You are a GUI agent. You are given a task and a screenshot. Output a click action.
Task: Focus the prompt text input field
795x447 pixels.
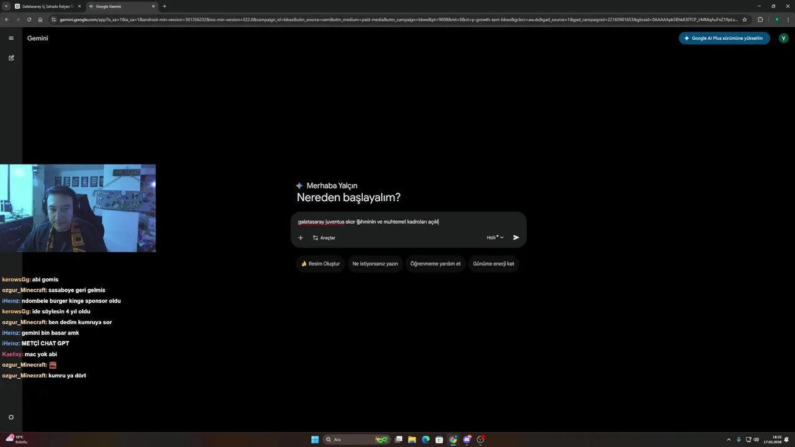click(408, 222)
